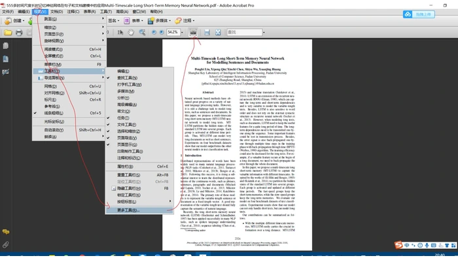Image resolution: width=458 pixels, height=258 pixels.
Task: Open the 编辑(E) menu
Action: coord(24,12)
